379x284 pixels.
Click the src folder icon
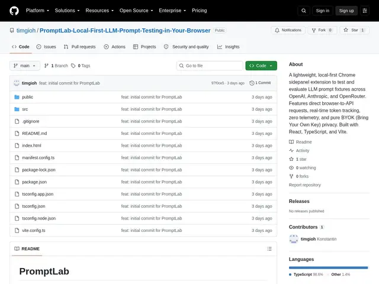pos(17,109)
